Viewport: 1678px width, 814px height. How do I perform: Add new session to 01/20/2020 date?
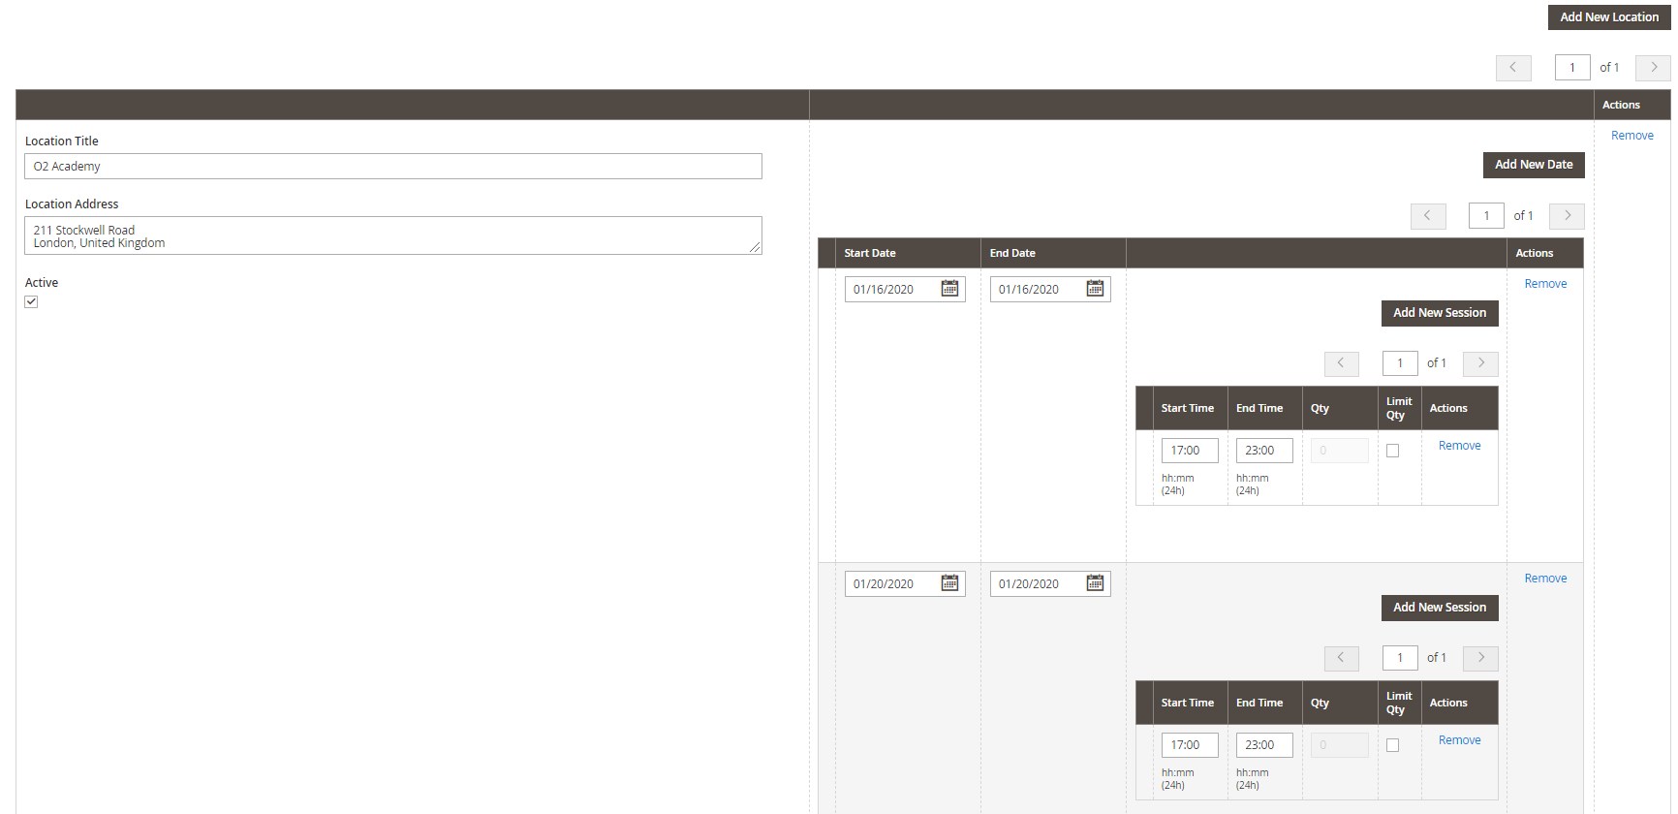coord(1439,608)
